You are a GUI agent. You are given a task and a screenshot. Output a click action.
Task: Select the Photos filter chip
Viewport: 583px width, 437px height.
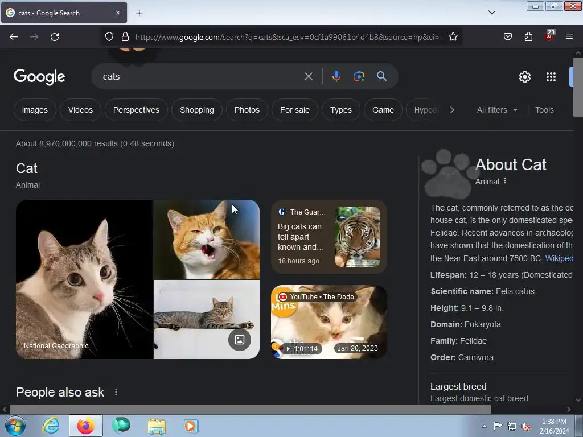click(247, 110)
